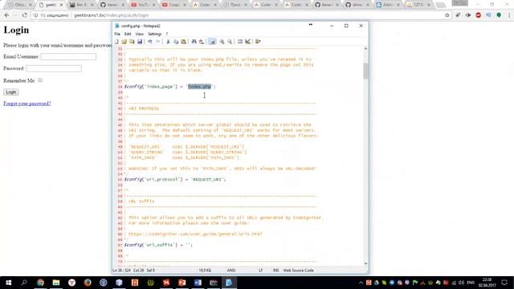This screenshot has width=514, height=289.
Task: Switch to the 127.0 browser tab
Action: point(418,5)
